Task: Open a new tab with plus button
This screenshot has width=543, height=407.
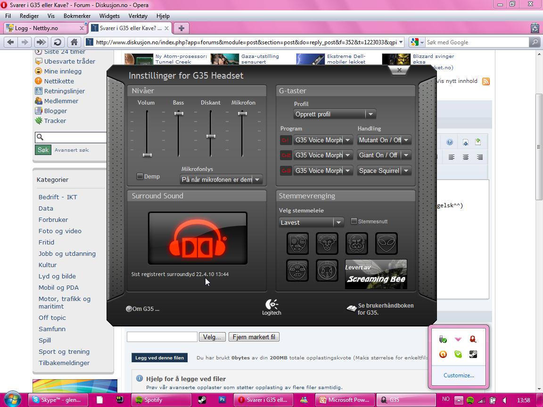Action: (181, 28)
